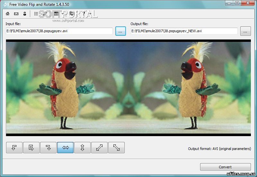The image size is (257, 177).
Task: Click the user profile icon in the toolbar
Action: [24, 14]
